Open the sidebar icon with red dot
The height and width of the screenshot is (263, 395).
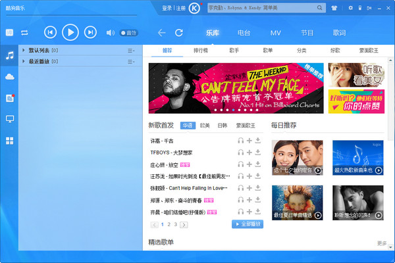coord(10,98)
